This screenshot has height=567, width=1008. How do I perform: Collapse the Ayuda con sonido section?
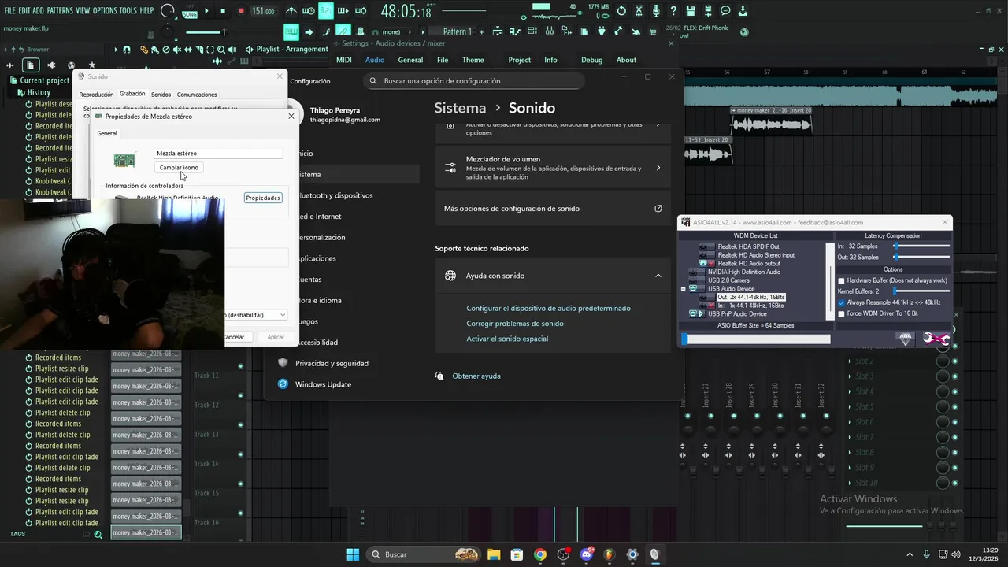pos(658,276)
